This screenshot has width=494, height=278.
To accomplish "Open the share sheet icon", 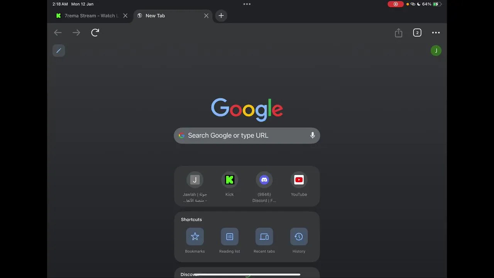I will click(399, 33).
